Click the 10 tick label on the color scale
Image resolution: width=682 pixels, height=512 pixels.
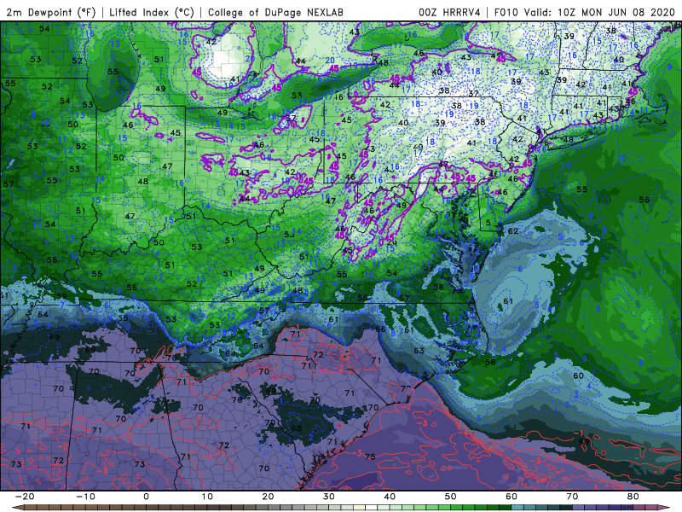point(207,497)
